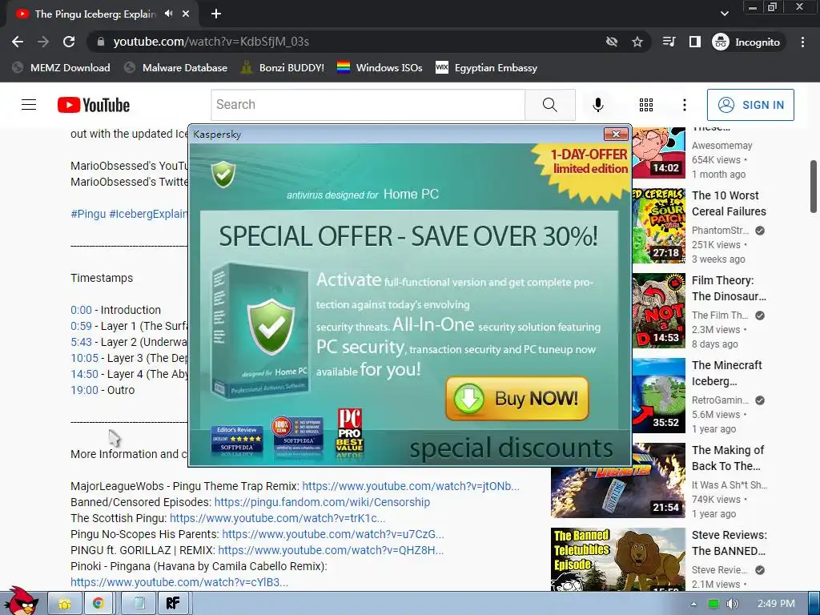Screen dimensions: 820x615
Task: Open pingu.fandom.com Censorship link
Action: (x=322, y=502)
